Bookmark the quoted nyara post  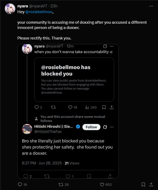pyautogui.click(x=104, y=107)
